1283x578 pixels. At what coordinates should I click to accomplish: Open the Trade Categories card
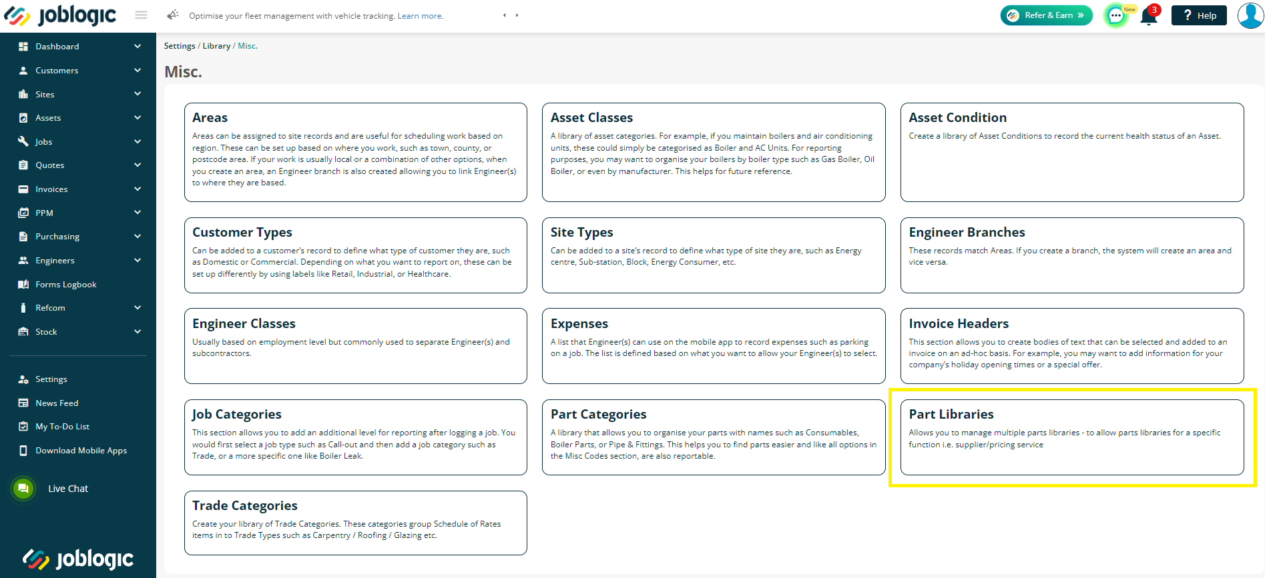[356, 523]
